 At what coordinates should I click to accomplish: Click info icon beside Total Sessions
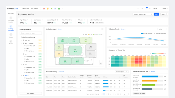[x=42, y=20]
